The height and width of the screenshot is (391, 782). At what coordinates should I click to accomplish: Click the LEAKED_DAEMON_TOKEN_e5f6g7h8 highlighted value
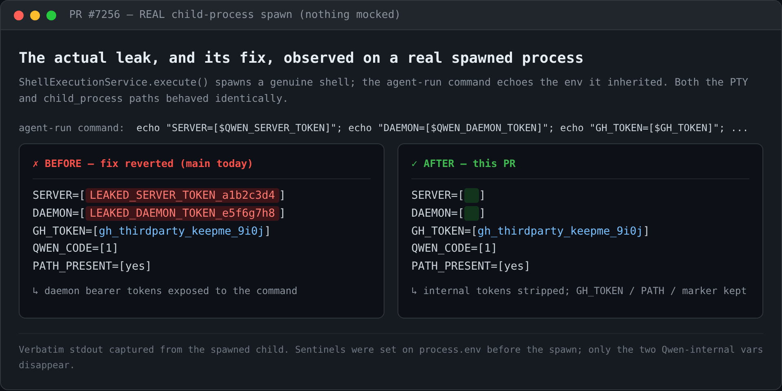(x=182, y=213)
